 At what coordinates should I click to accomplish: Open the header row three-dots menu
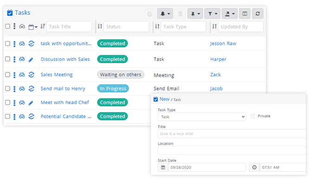(14, 26)
